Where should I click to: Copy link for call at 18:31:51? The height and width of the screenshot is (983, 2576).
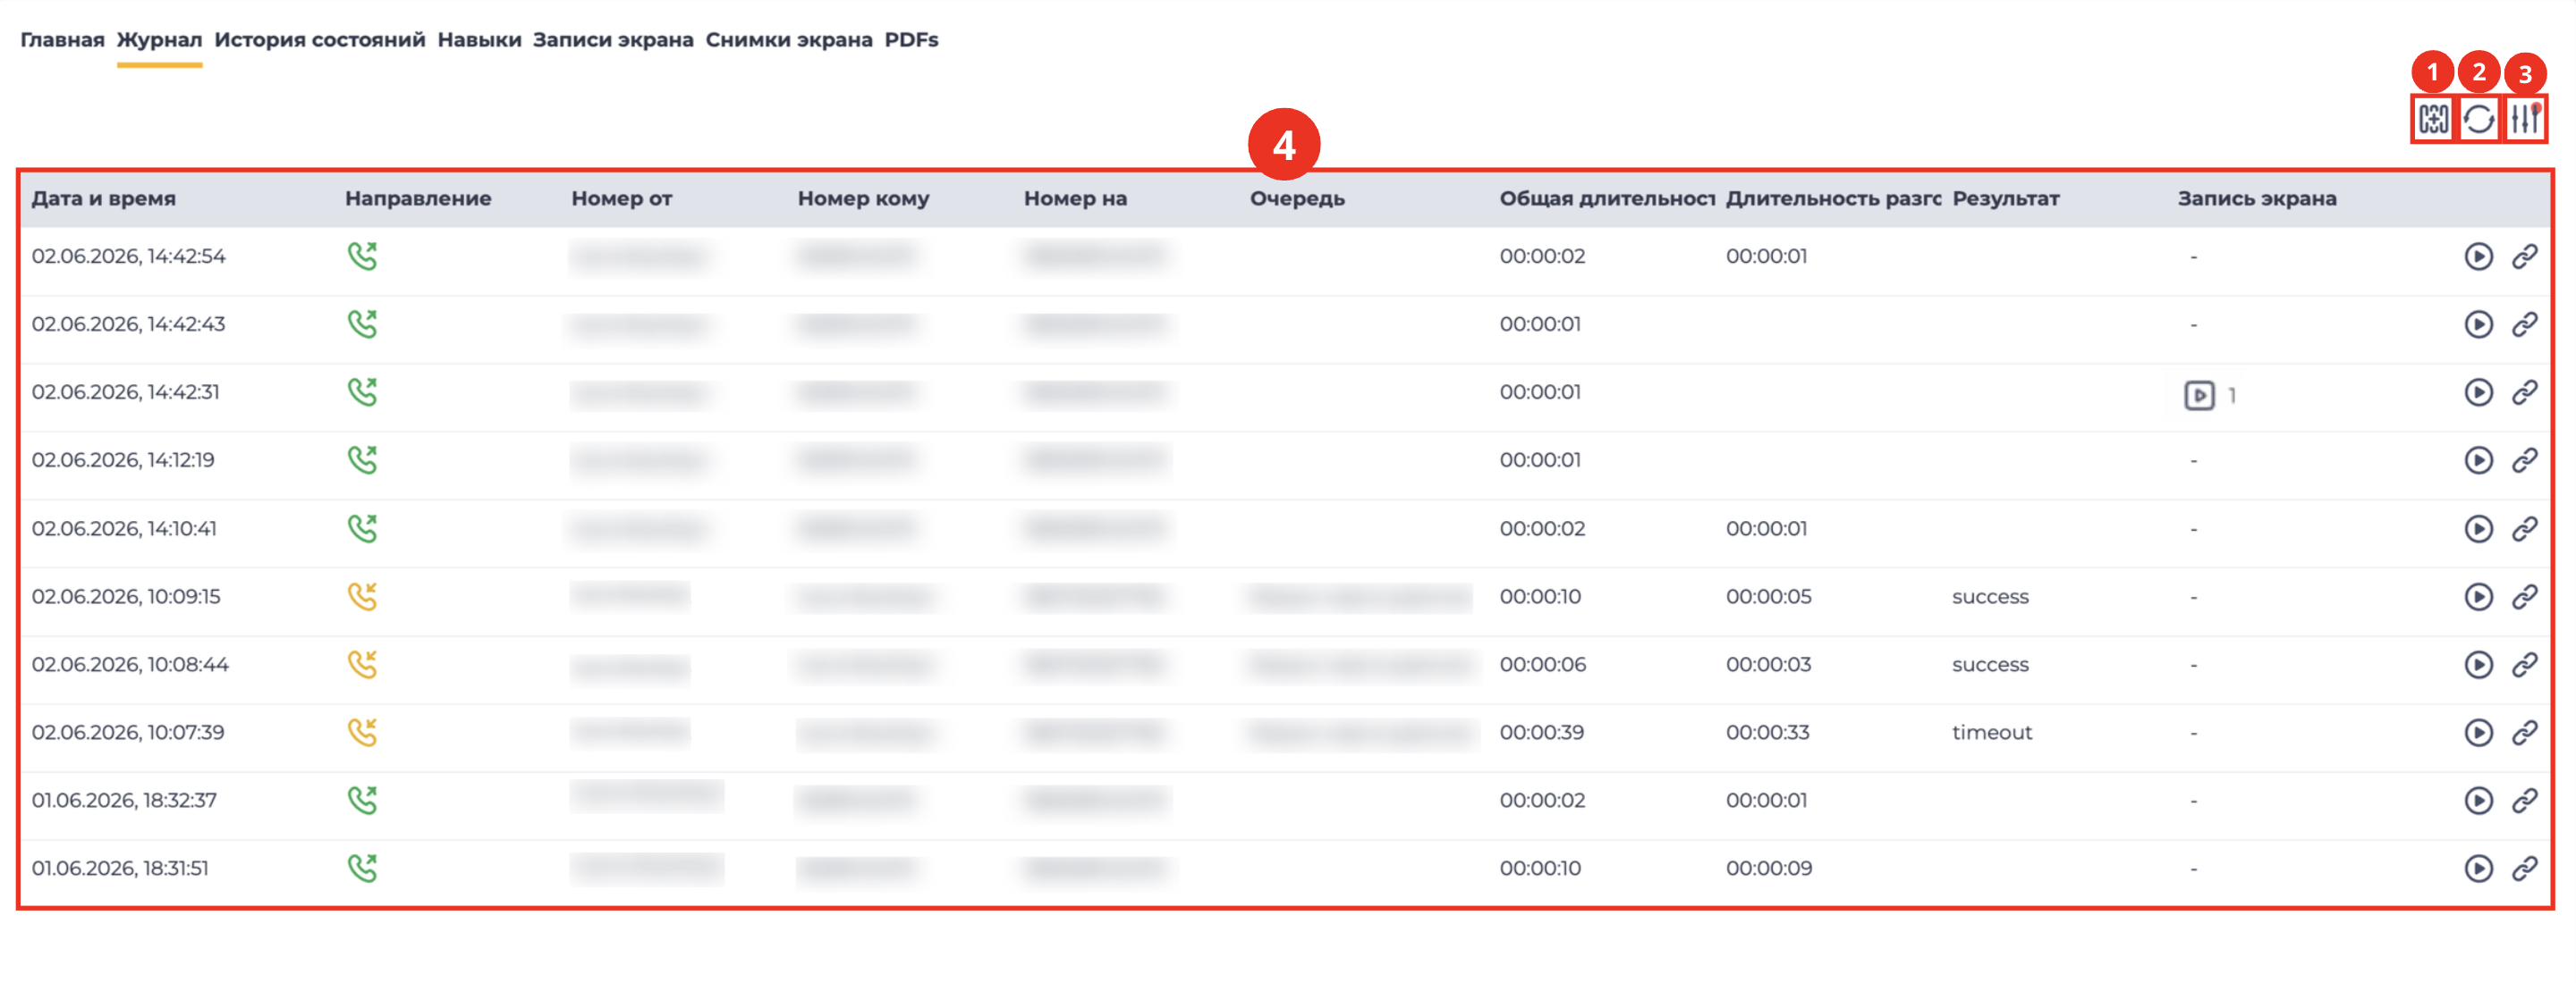pyautogui.click(x=2524, y=868)
